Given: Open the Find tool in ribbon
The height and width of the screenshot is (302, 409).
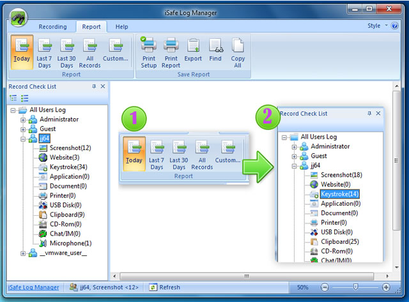Looking at the screenshot, I should pos(215,52).
